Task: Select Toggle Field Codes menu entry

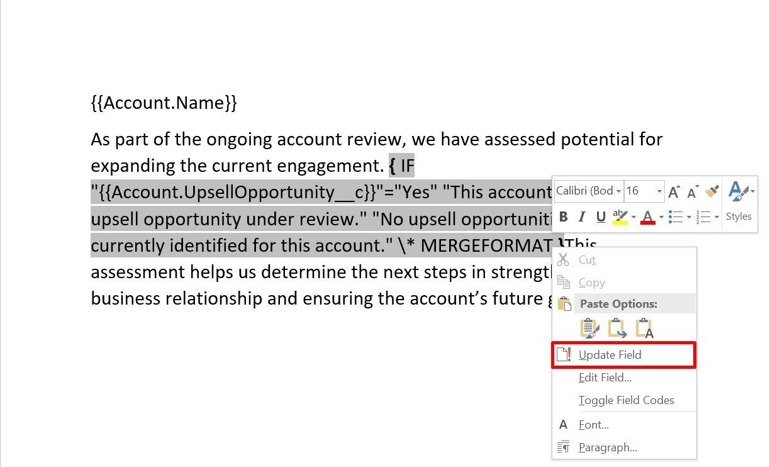Action: coord(624,400)
